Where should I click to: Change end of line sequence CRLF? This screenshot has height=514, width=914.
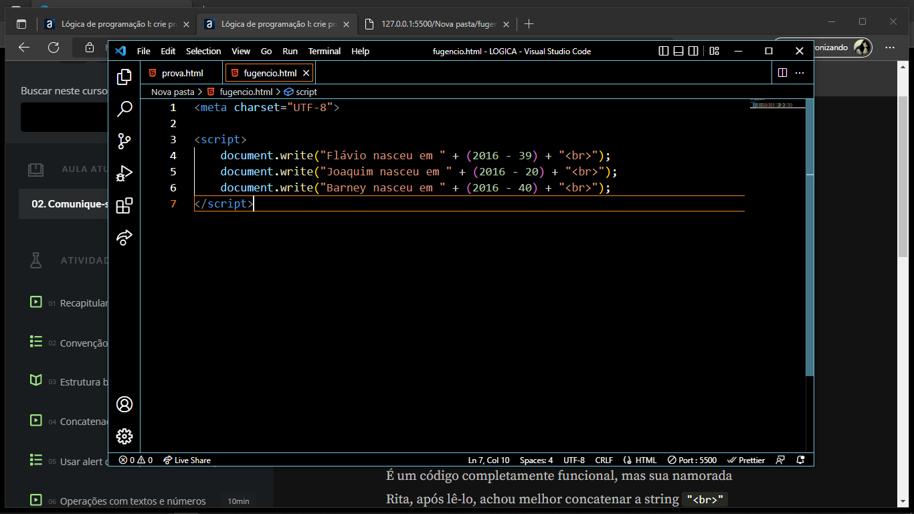604,460
